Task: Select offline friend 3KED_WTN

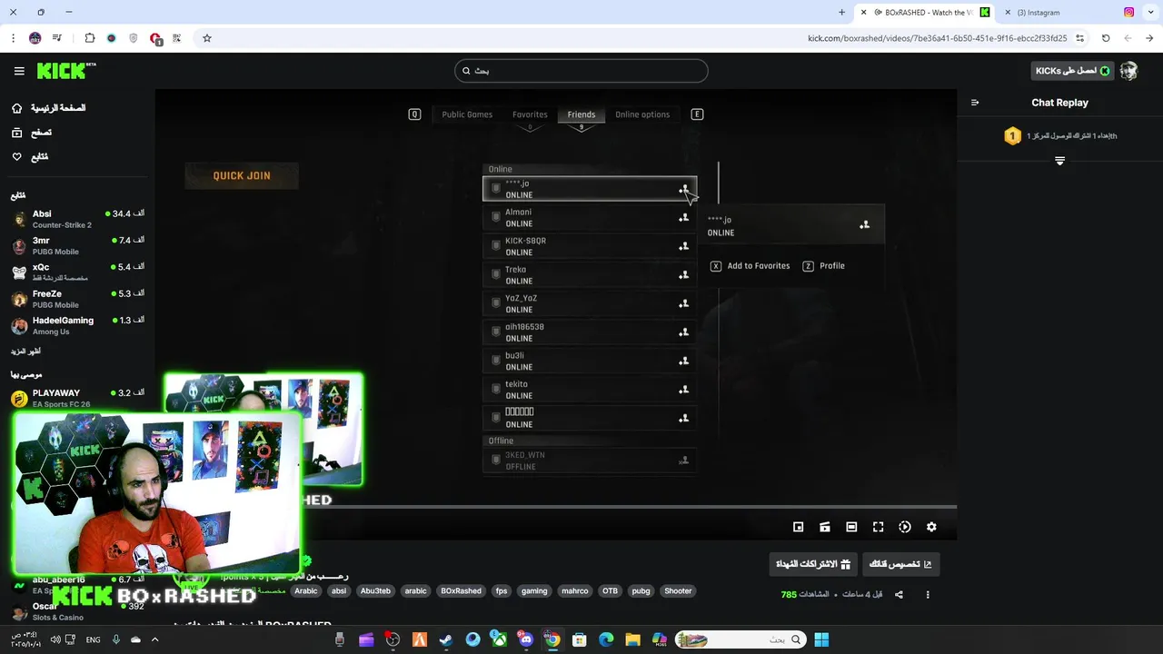Action: pos(590,461)
